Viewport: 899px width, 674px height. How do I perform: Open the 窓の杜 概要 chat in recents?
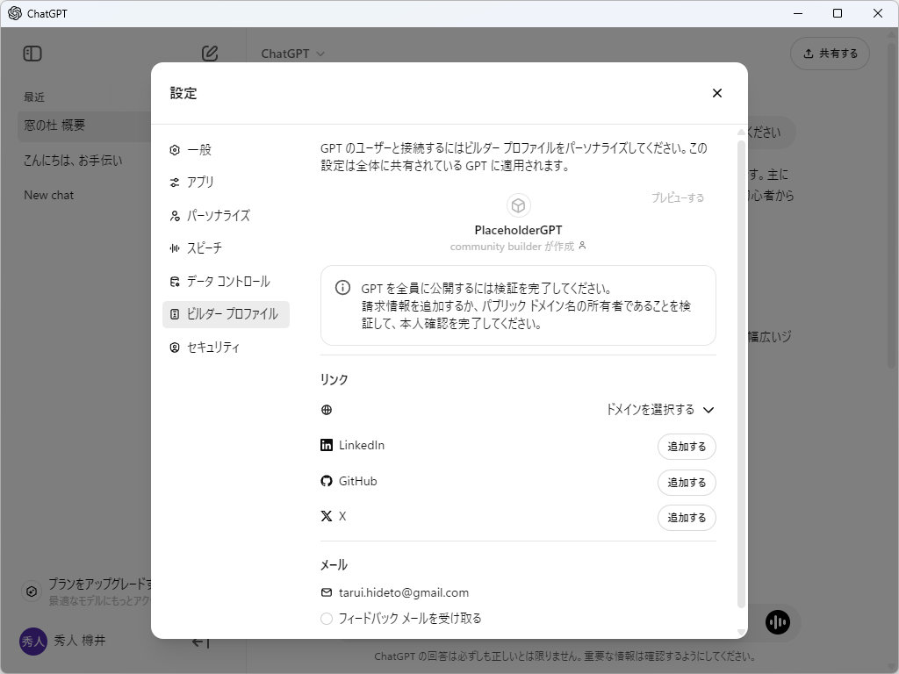click(x=55, y=125)
